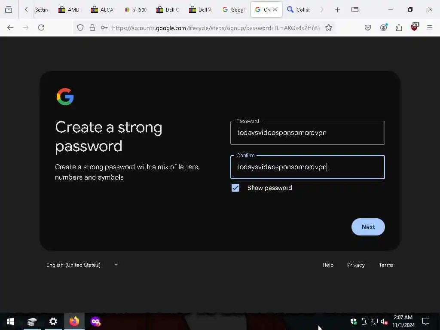Open the Privacy link
This screenshot has width=440, height=330.
356,265
